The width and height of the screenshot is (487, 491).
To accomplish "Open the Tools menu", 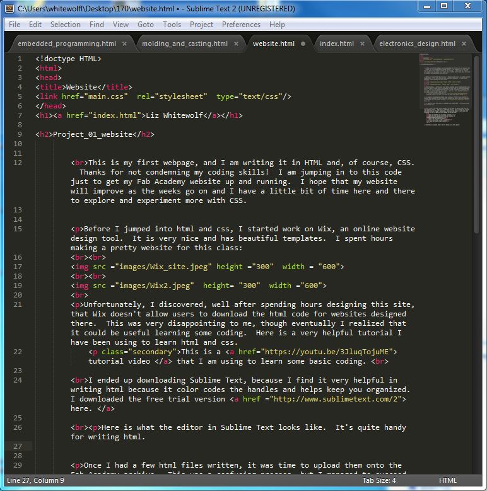I will click(x=172, y=25).
